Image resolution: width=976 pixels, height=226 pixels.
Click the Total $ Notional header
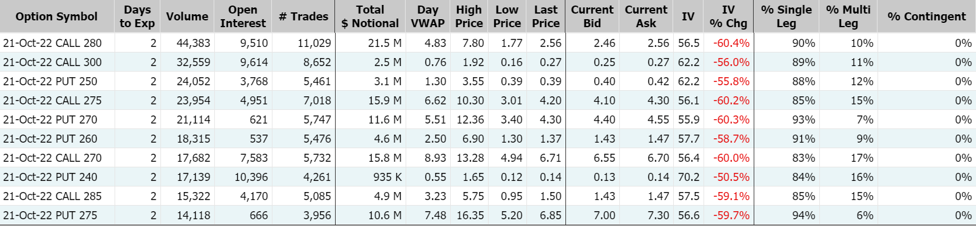pos(370,17)
